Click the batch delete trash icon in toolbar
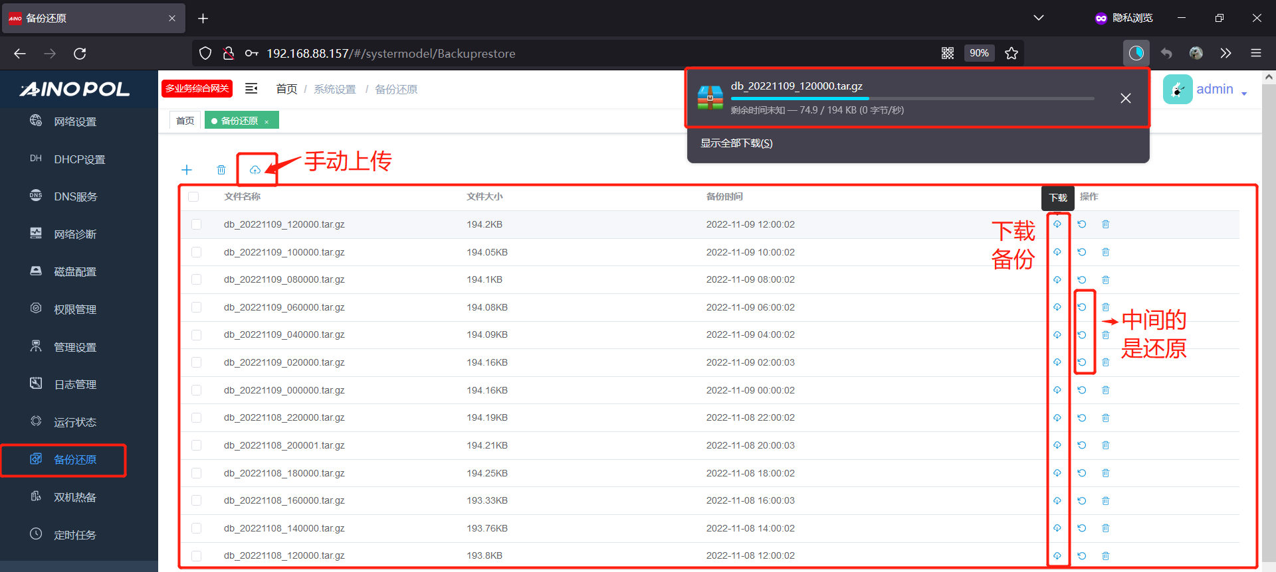Viewport: 1276px width, 572px height. click(221, 171)
